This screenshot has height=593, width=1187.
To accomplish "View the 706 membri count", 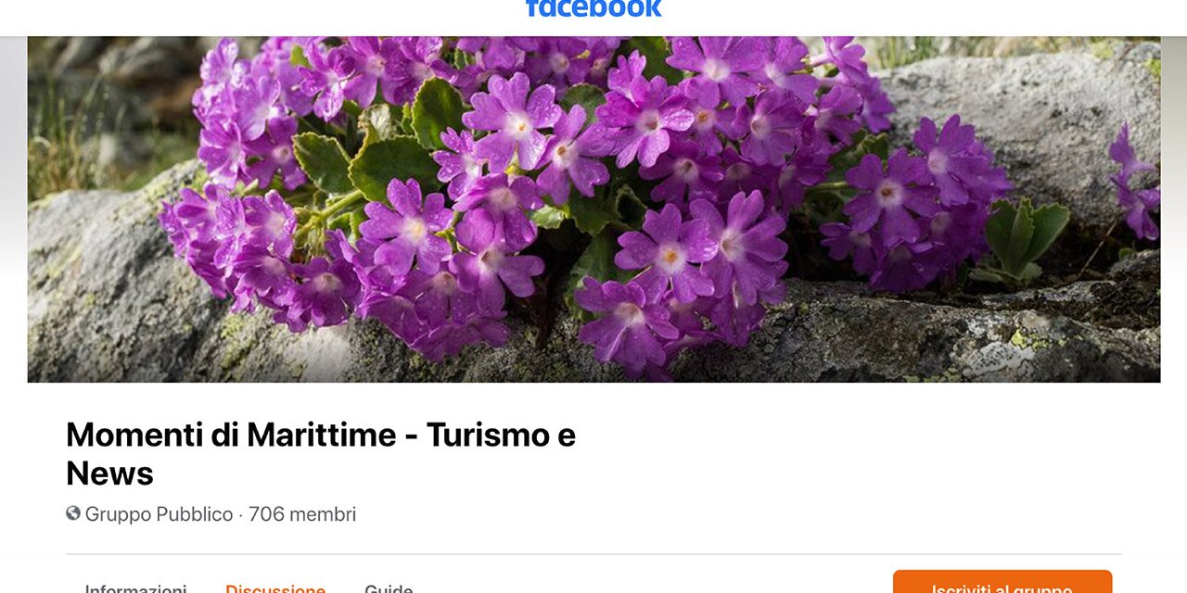I will coord(302,514).
